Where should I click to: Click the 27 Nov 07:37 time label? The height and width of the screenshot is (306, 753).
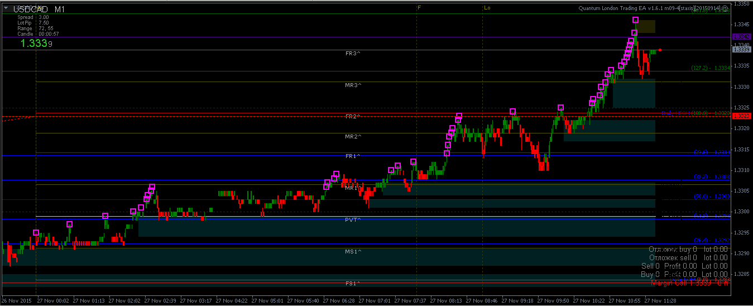pyautogui.click(x=410, y=300)
